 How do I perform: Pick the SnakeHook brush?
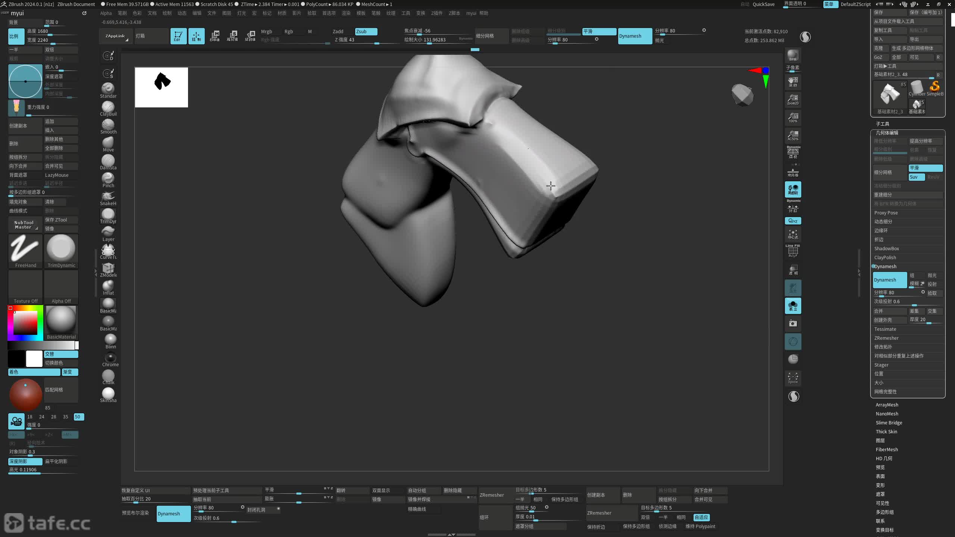click(x=108, y=197)
